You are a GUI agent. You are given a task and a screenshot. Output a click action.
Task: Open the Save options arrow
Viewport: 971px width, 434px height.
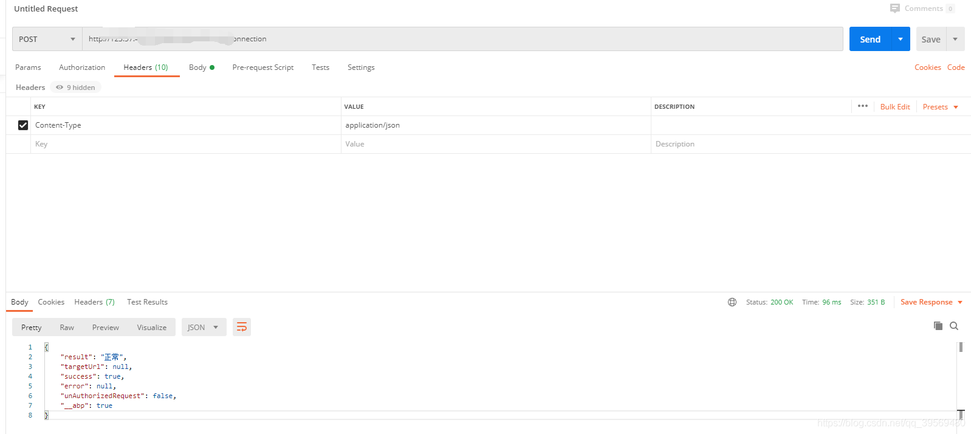(955, 39)
